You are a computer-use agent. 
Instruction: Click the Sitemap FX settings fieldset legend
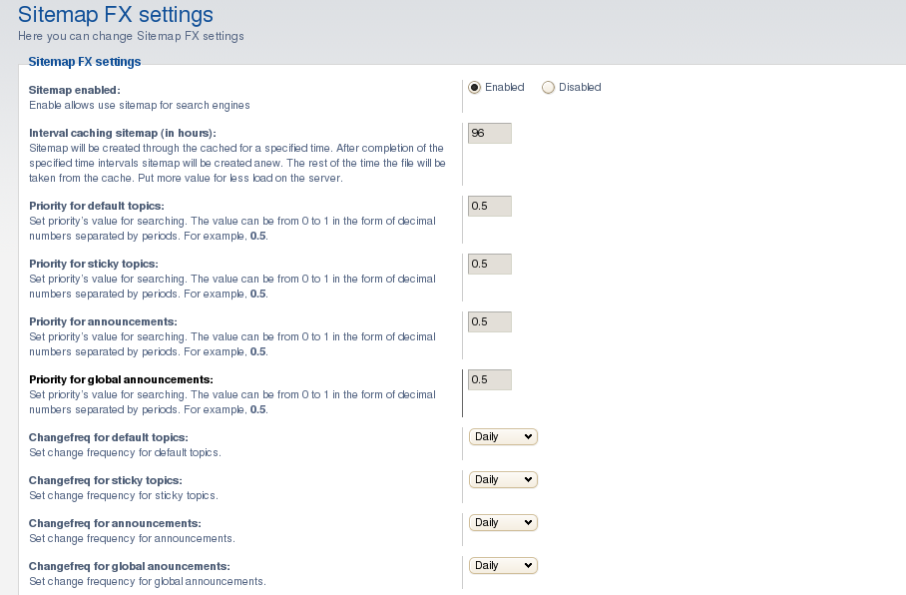[x=85, y=62]
